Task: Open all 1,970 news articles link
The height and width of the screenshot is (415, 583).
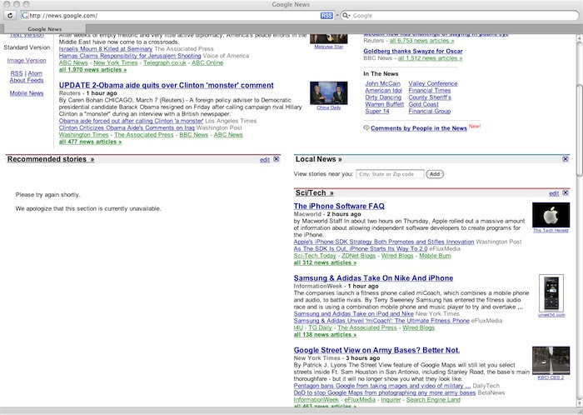Action: click(92, 69)
